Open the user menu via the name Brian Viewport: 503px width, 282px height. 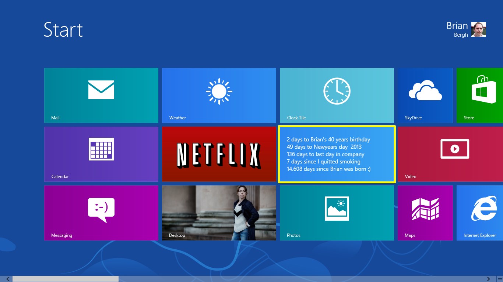click(x=457, y=26)
